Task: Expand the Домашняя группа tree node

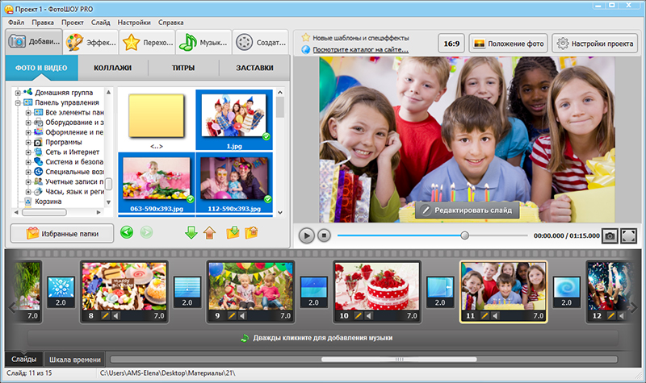Action: tap(18, 93)
